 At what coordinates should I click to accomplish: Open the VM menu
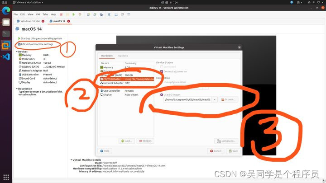pyautogui.click(x=38, y=14)
